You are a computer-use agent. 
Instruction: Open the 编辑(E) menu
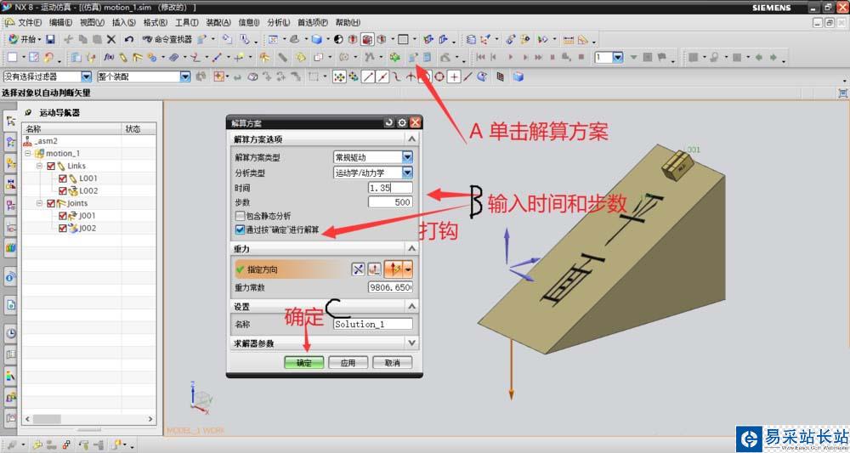(x=60, y=22)
